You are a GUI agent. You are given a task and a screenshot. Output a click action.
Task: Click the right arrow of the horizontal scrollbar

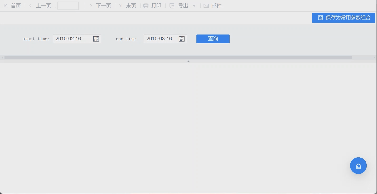pos(375,57)
